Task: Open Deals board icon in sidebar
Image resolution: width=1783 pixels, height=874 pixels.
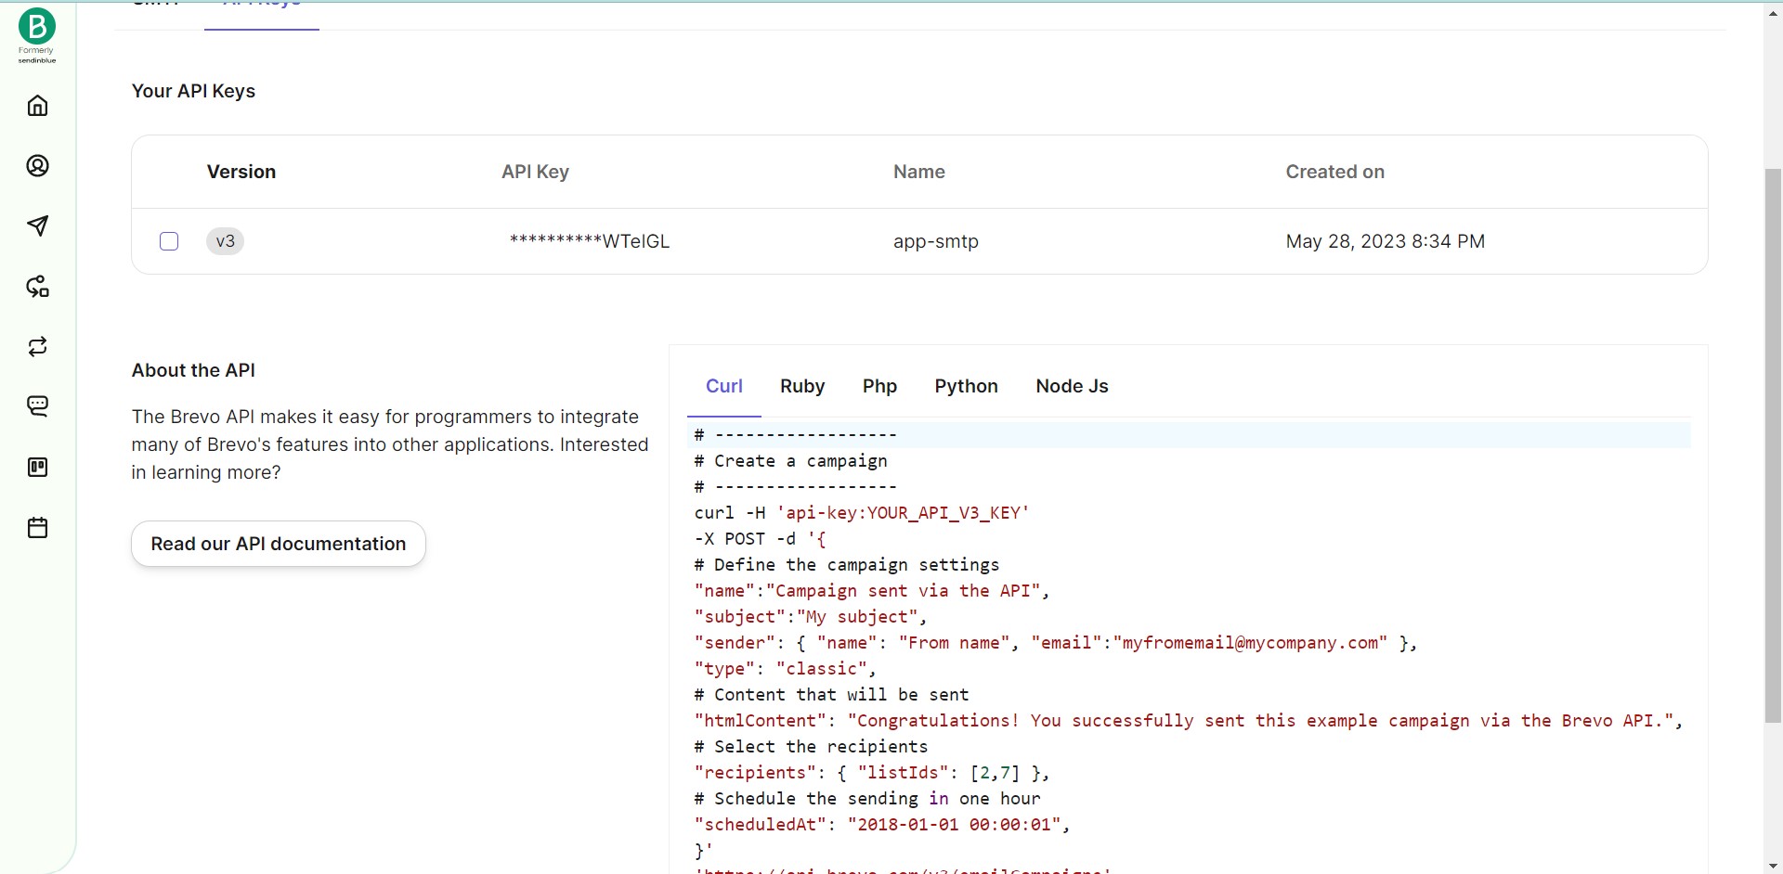Action: click(x=37, y=468)
